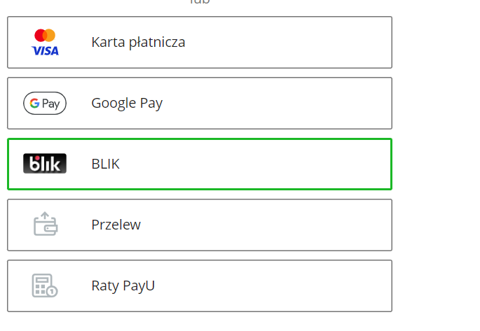The width and height of the screenshot is (480, 331).
Task: Click the blue VISA logo
Action: pyautogui.click(x=45, y=51)
